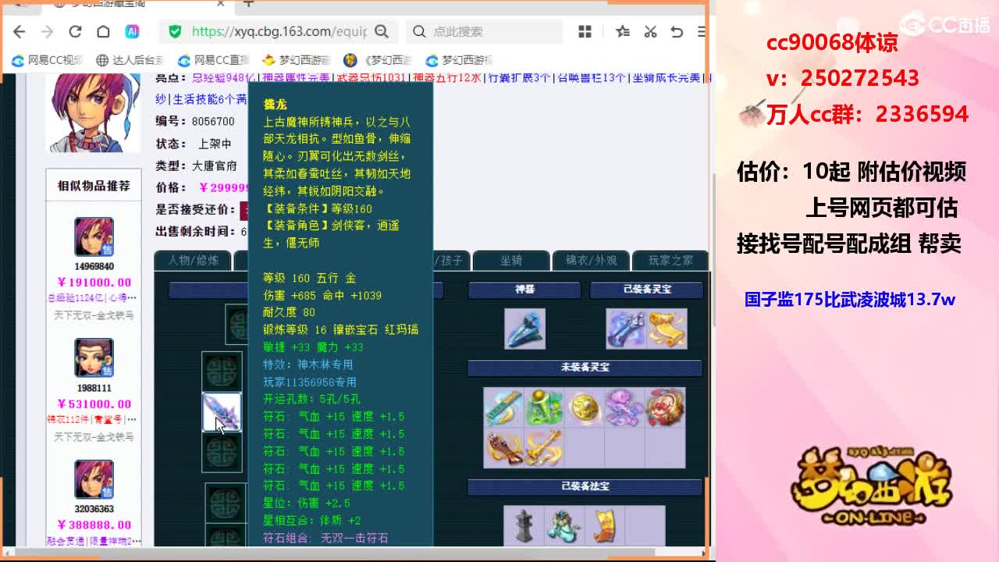Select the green ruler unequipped 灵宝 icon

click(503, 407)
